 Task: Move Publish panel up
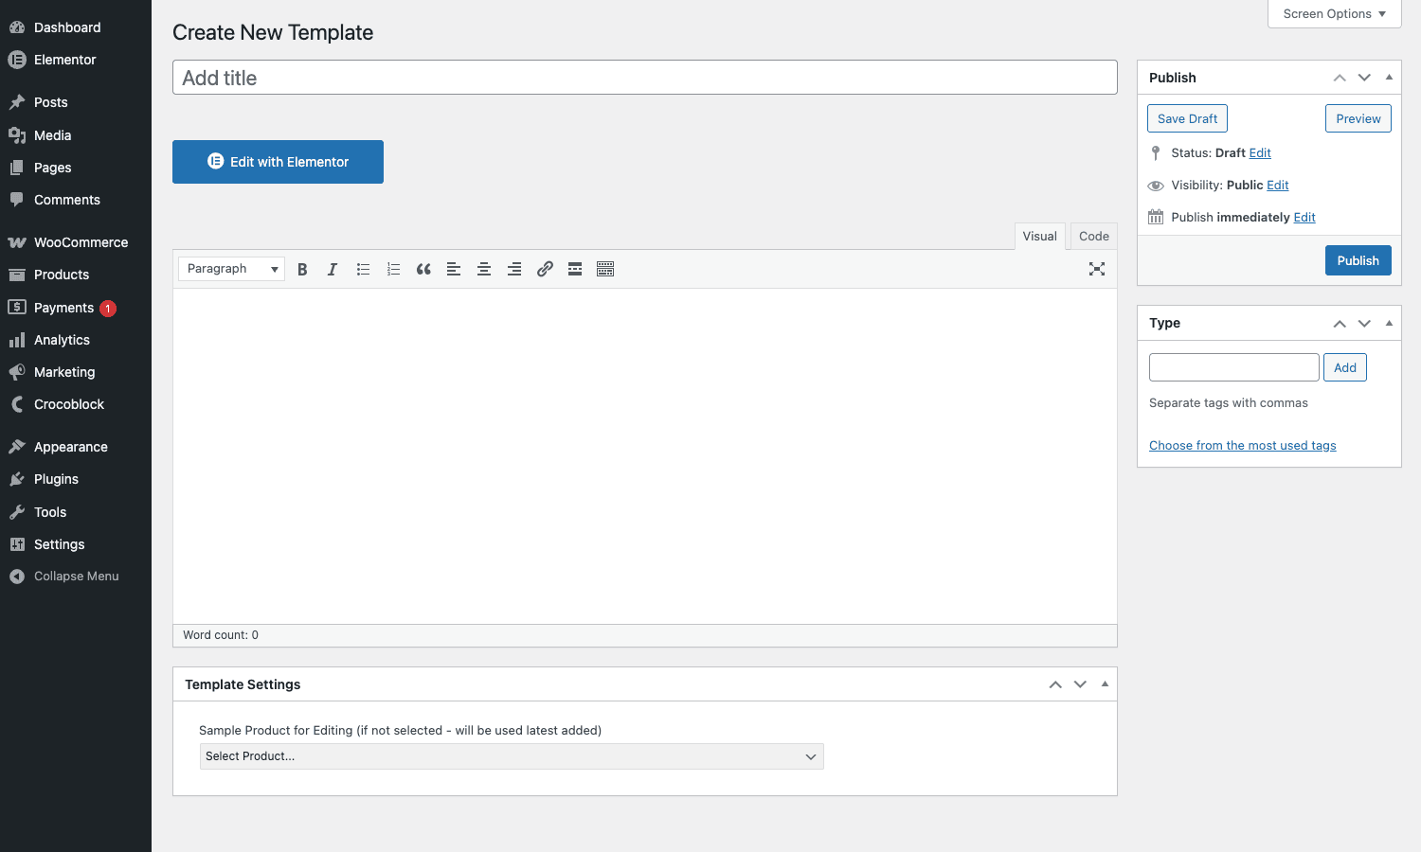1340,78
